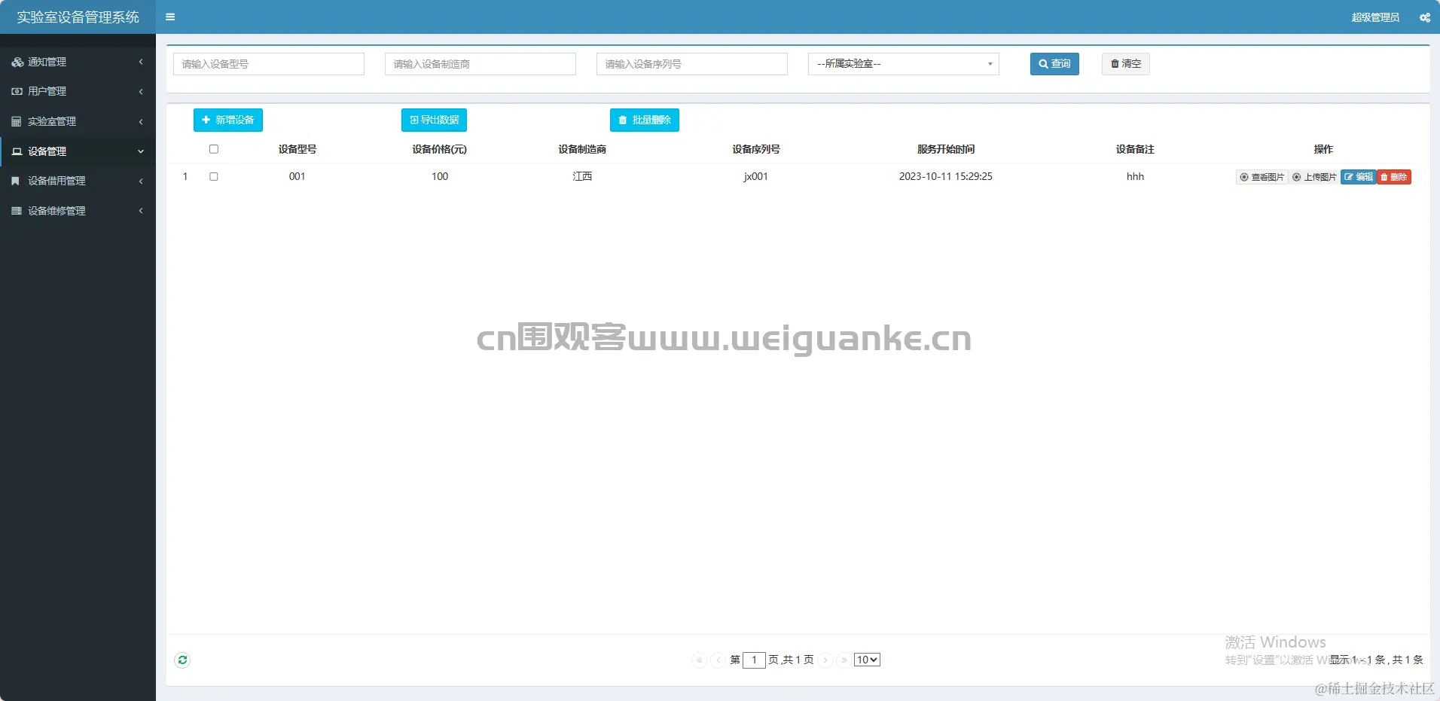Click the 2023-10-11 15:29:25 time cell
Image resolution: width=1440 pixels, height=701 pixels.
[946, 176]
